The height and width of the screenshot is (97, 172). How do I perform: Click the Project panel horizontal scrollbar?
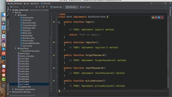click(x=23, y=96)
